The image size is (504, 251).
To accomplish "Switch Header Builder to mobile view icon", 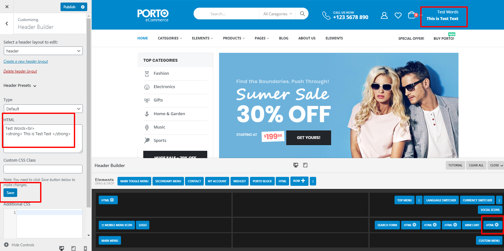I will tap(305, 165).
